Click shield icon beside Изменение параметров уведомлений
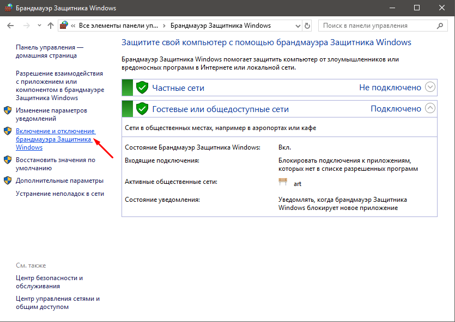 click(x=8, y=110)
